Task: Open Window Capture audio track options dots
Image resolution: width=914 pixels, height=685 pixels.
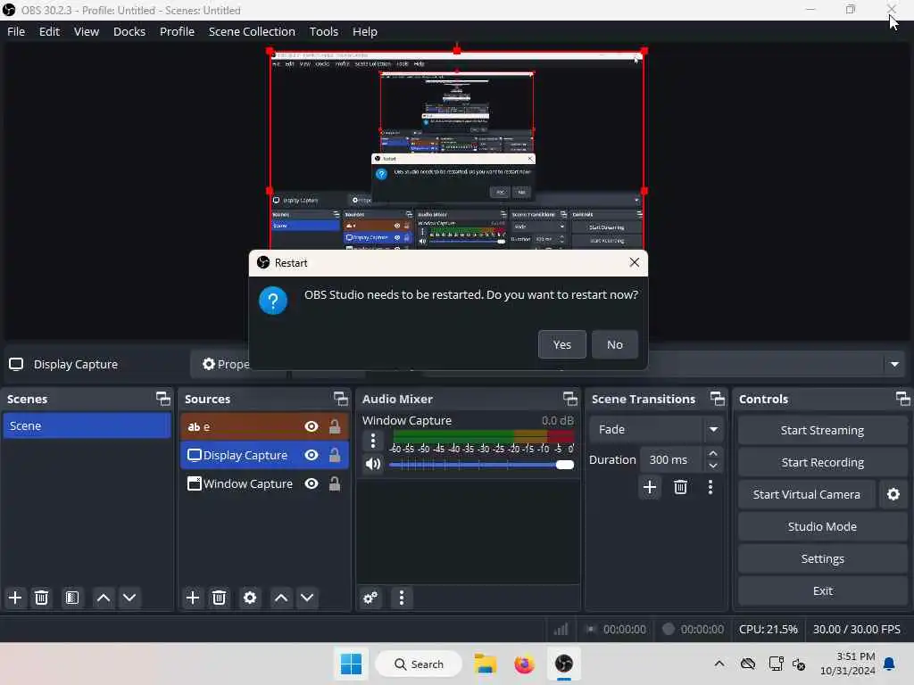Action: pyautogui.click(x=373, y=441)
